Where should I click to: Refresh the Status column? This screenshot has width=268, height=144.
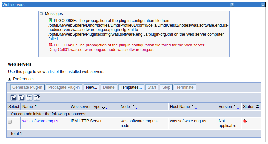coord(257,107)
